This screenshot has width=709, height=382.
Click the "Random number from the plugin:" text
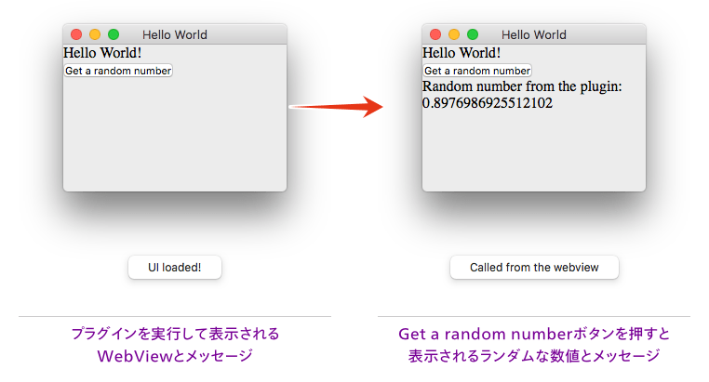point(522,86)
